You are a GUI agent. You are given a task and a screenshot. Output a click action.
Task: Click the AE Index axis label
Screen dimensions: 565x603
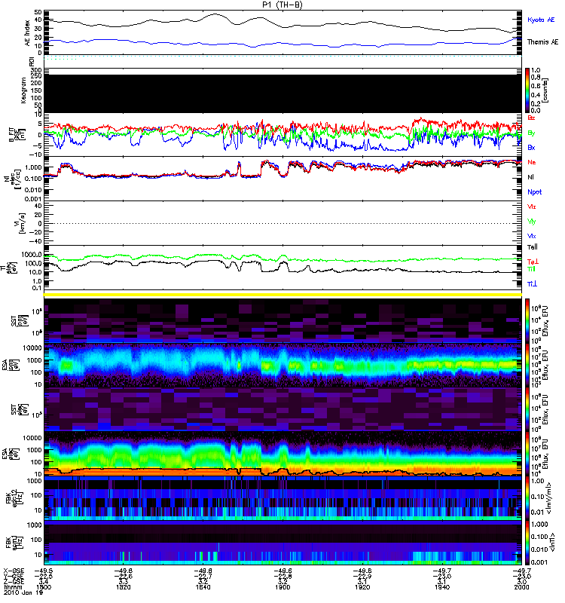click(27, 33)
